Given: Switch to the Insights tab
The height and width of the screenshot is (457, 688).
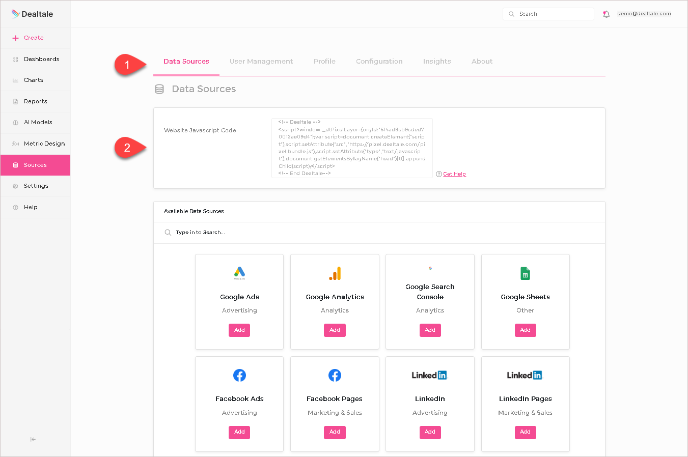Looking at the screenshot, I should 437,62.
